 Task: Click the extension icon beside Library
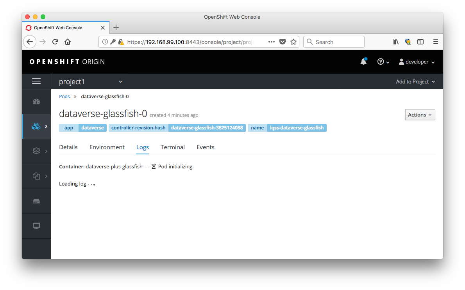point(408,42)
